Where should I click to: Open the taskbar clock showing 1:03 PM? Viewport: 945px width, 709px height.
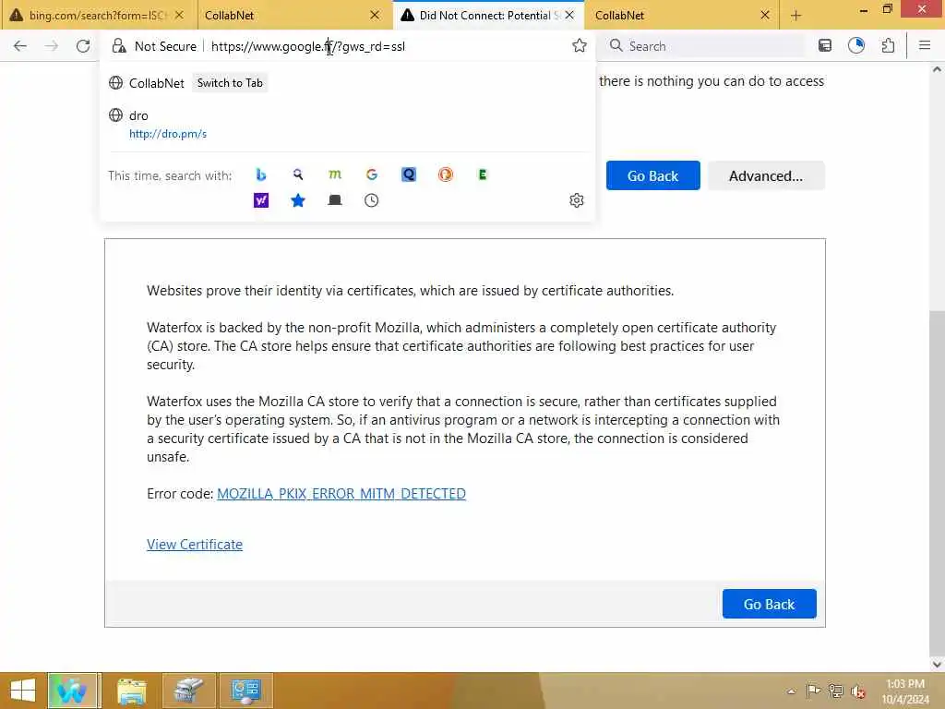tap(905, 691)
